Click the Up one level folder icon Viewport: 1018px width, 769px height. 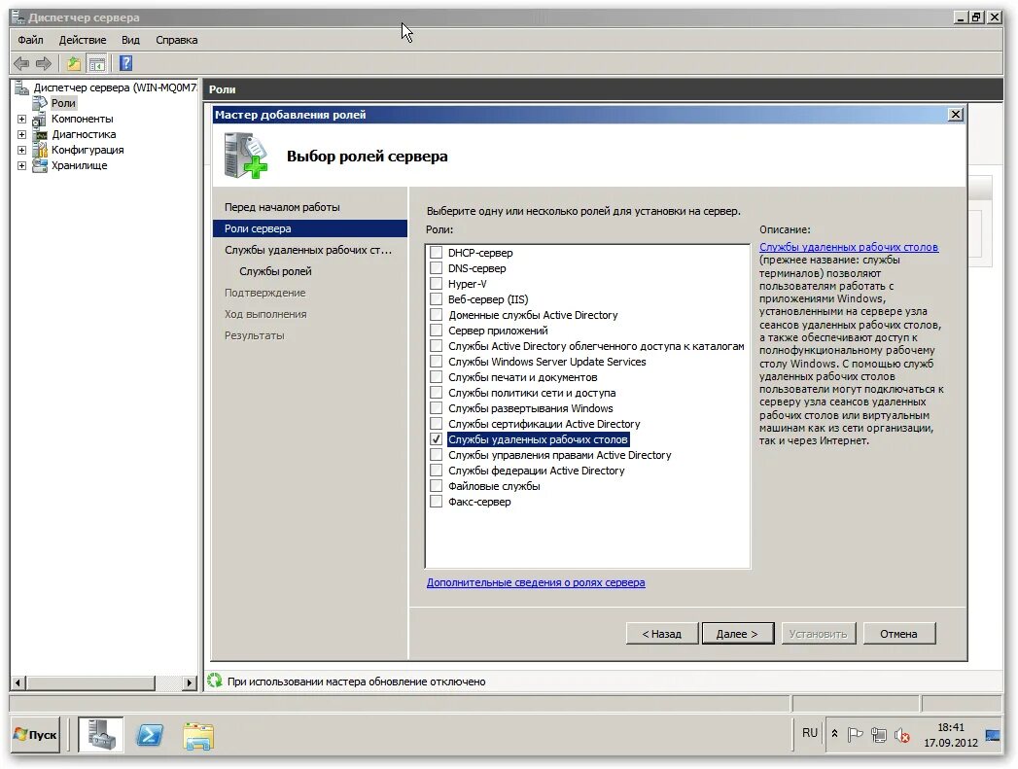click(x=73, y=63)
